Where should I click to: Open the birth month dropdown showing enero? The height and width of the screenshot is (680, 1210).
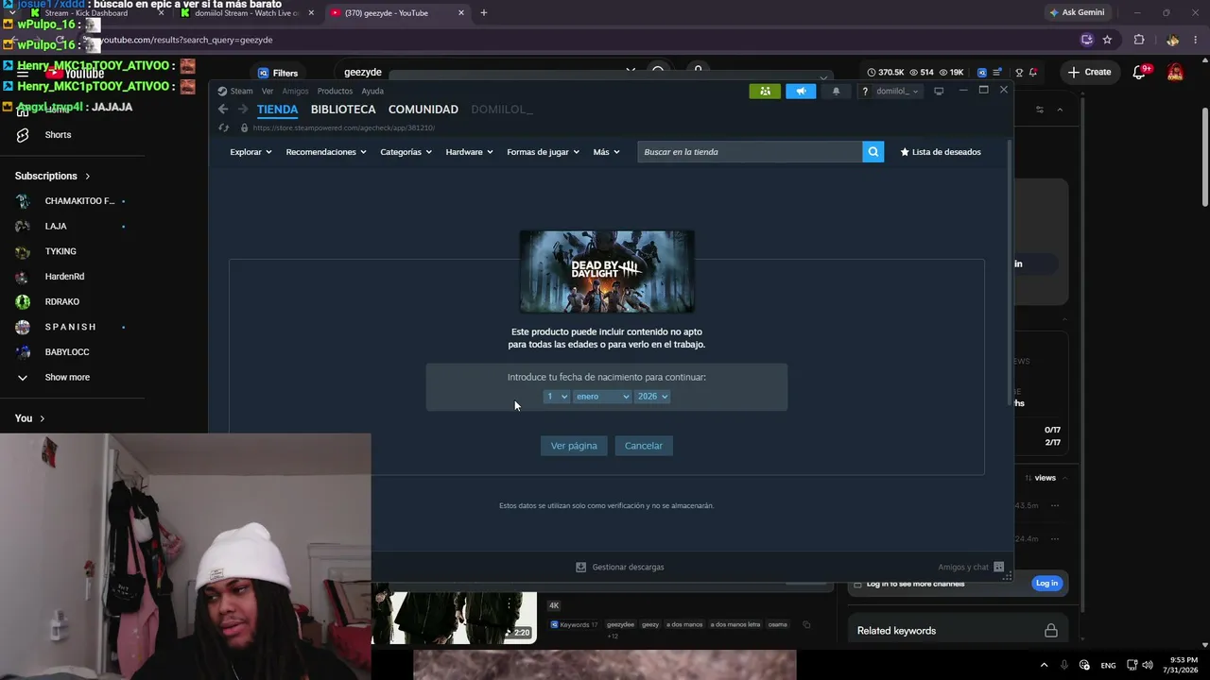602,397
